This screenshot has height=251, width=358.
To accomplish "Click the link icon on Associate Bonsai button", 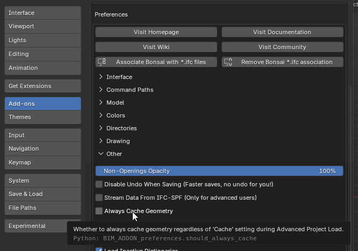I will click(102, 62).
